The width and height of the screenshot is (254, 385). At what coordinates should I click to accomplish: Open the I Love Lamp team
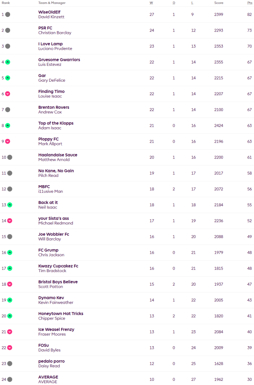pos(50,44)
